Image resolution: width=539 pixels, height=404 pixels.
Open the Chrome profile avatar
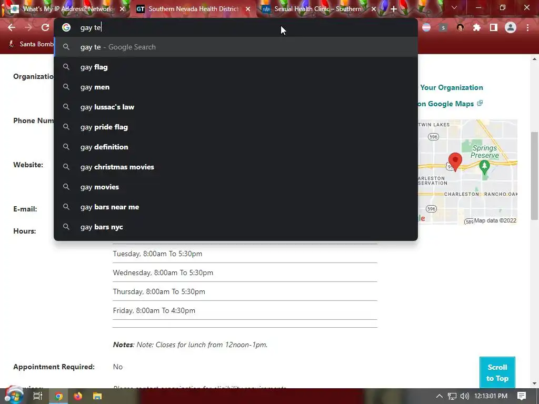coord(511,27)
